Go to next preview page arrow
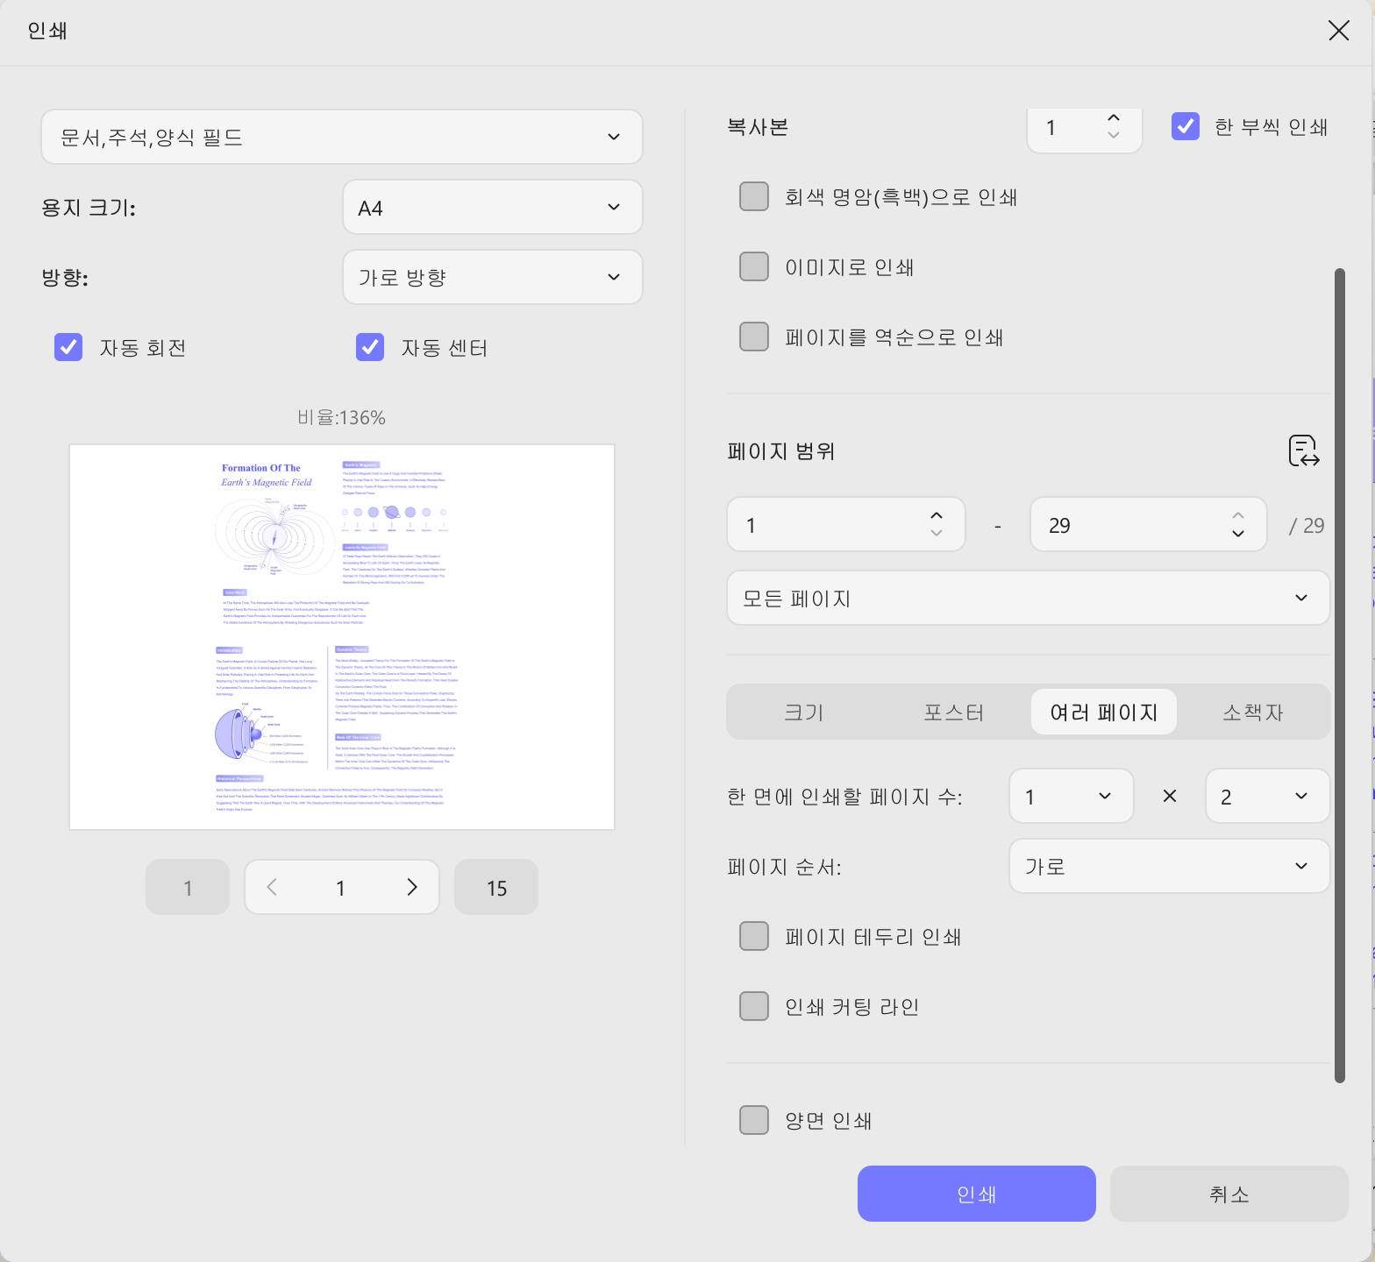1375x1262 pixels. [412, 887]
